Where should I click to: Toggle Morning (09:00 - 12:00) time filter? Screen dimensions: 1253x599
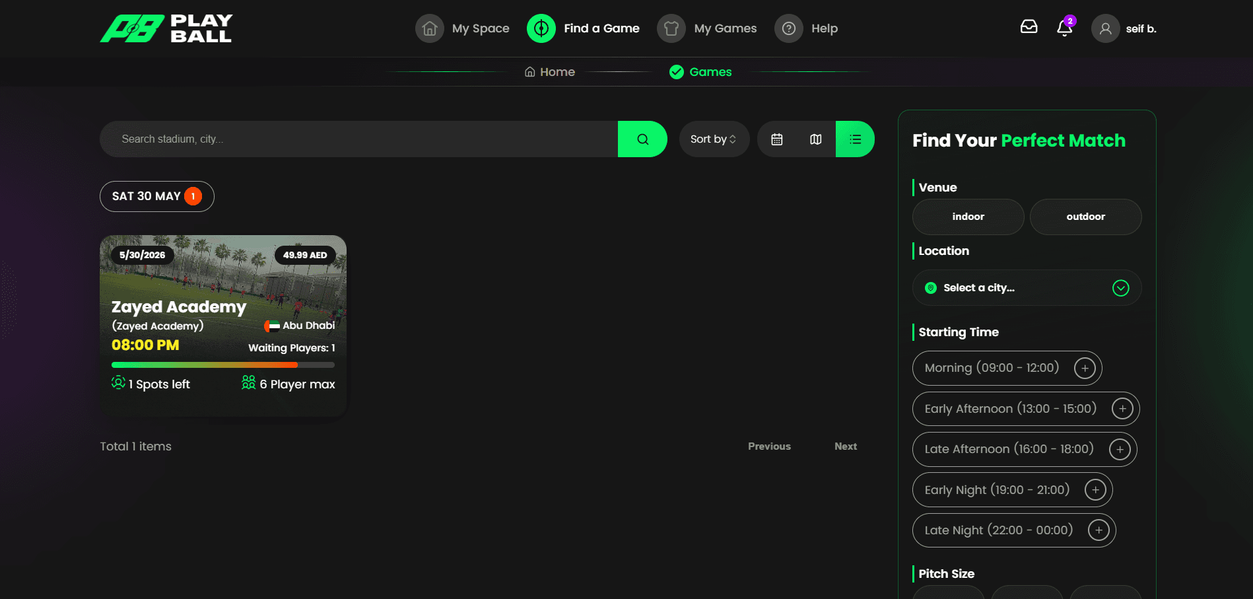[1007, 368]
